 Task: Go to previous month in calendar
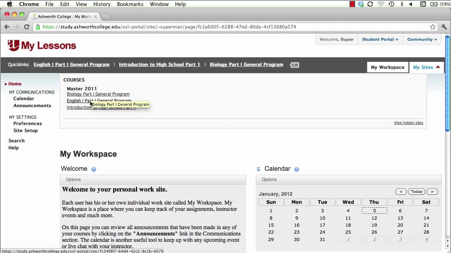click(401, 192)
